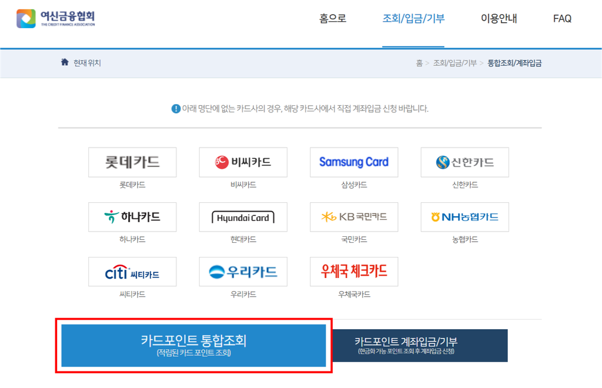Click the 현대카드 caption text
Image resolution: width=602 pixels, height=388 pixels.
[x=243, y=239]
